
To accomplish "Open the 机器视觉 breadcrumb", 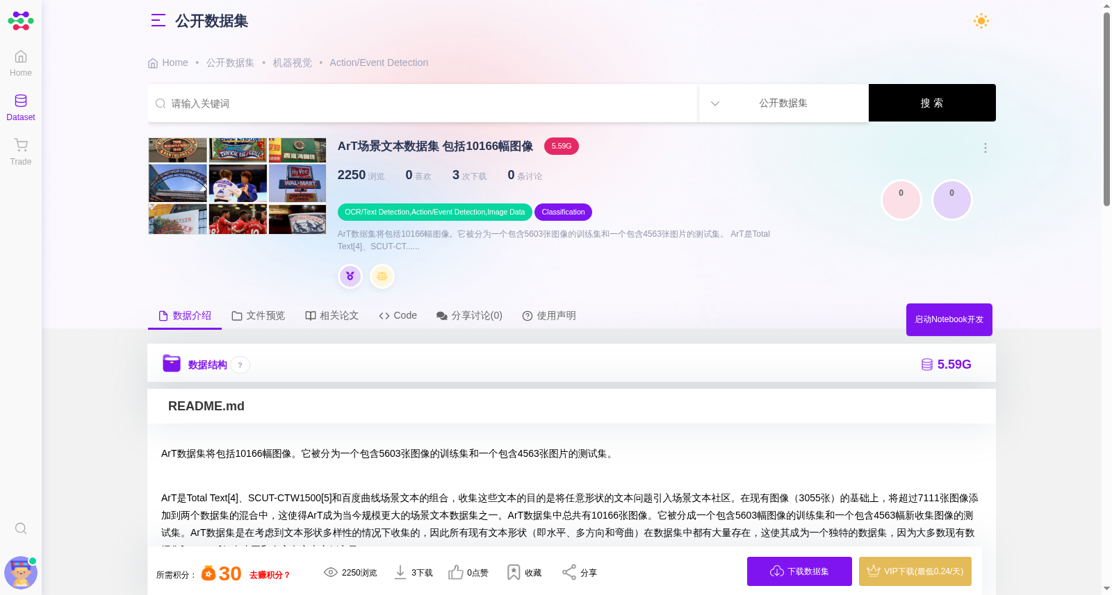I will [x=292, y=62].
